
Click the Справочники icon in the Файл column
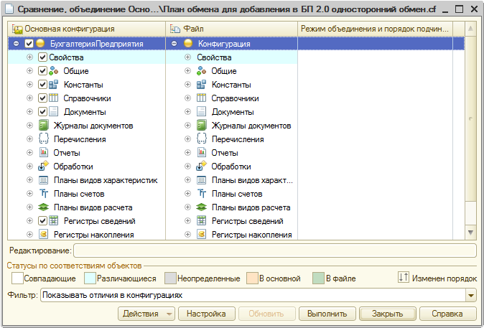pos(201,98)
